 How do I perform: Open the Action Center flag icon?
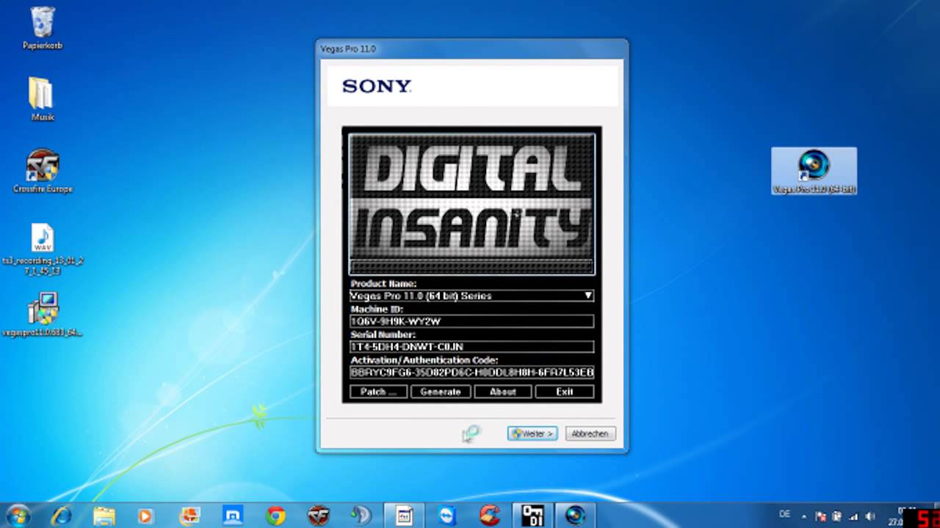[x=821, y=516]
